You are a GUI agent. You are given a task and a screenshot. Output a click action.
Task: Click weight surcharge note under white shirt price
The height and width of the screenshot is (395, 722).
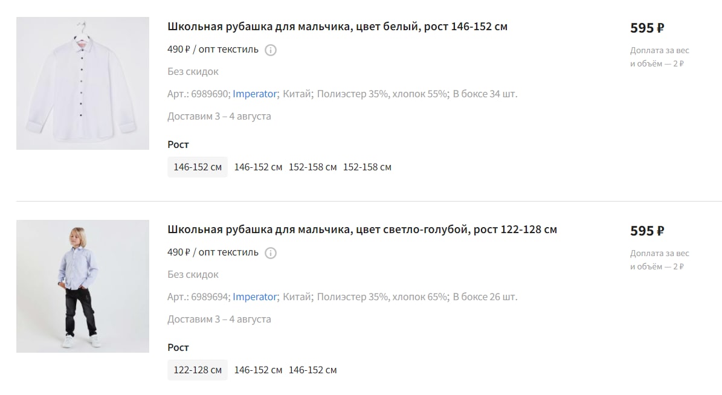tap(660, 57)
